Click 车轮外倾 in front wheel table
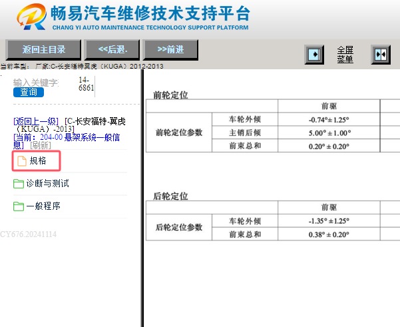The image size is (400, 327). click(245, 119)
